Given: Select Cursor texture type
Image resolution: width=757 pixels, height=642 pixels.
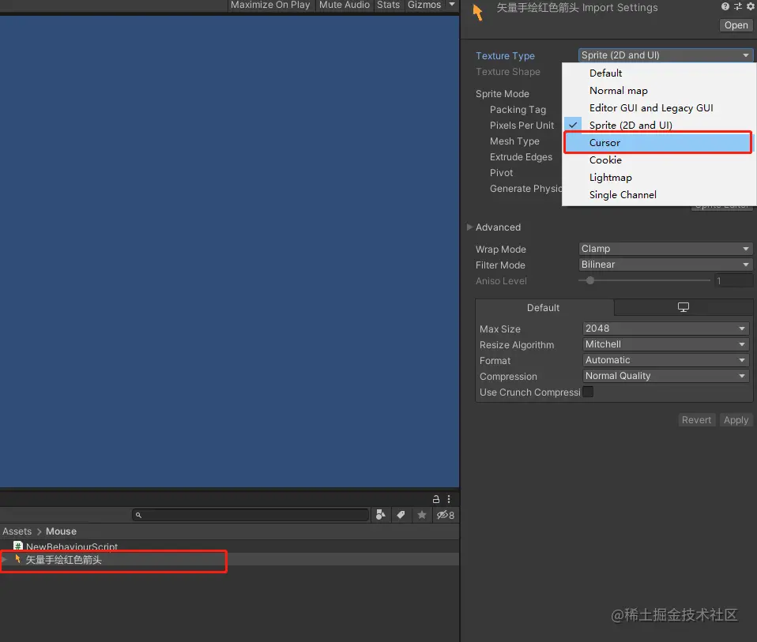Looking at the screenshot, I should tap(658, 142).
